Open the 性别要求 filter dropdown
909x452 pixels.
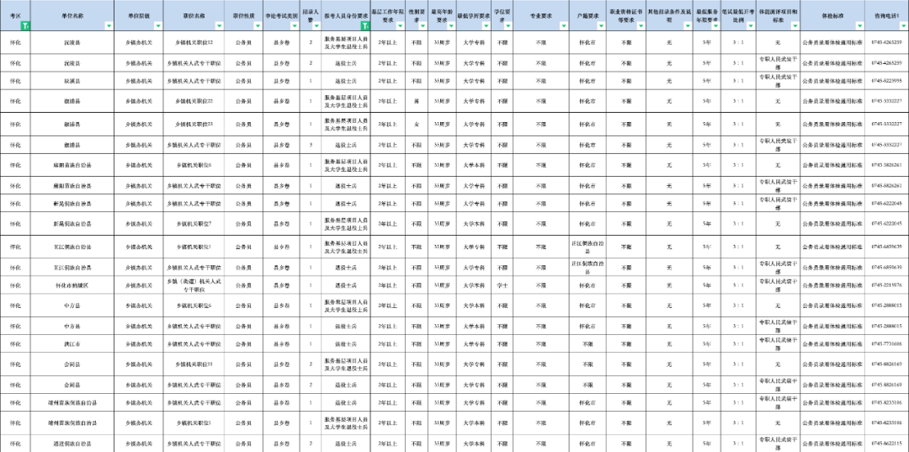tap(423, 26)
